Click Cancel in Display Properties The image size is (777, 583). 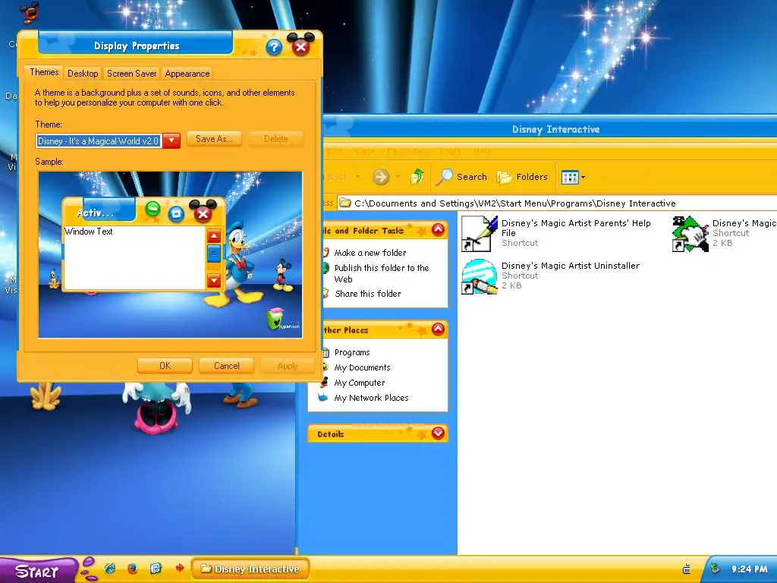click(x=226, y=366)
